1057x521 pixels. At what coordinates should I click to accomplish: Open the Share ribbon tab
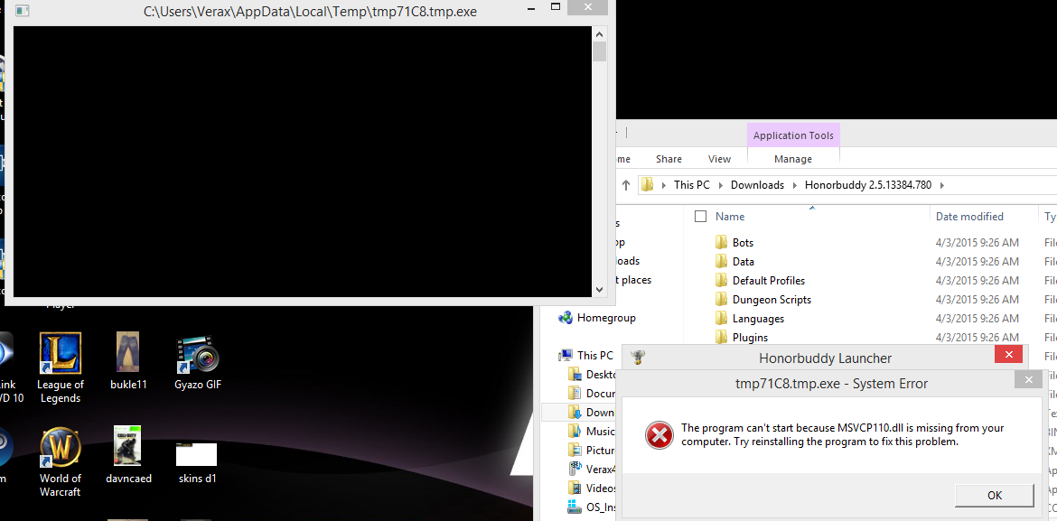(x=669, y=159)
